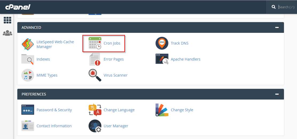Open the User Manager link

pyautogui.click(x=116, y=126)
